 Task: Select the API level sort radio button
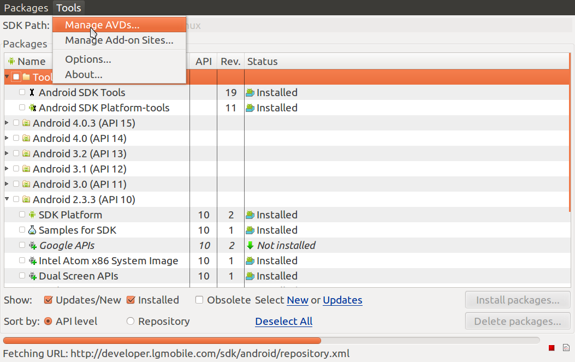[x=48, y=321]
